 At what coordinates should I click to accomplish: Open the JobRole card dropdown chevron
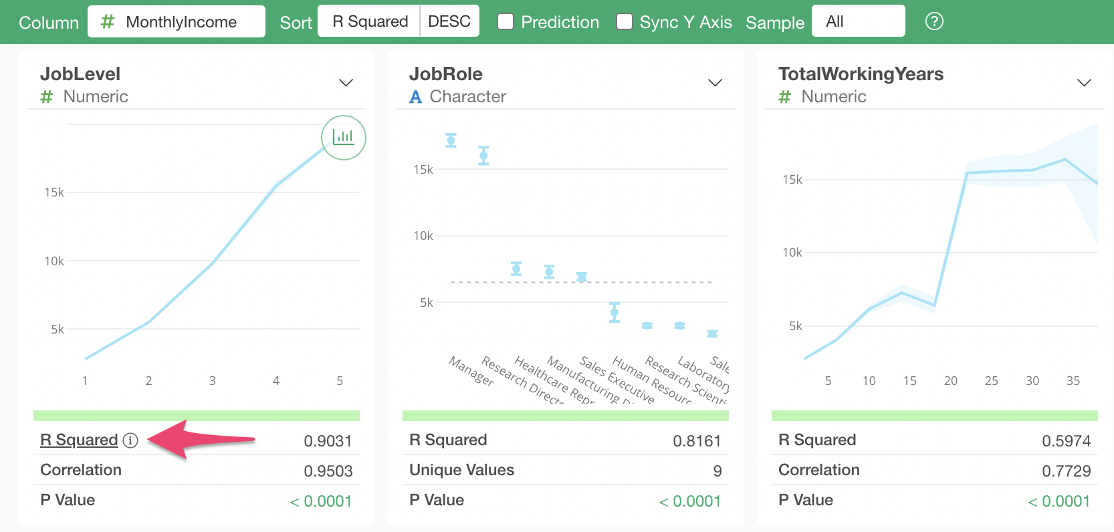coord(715,83)
